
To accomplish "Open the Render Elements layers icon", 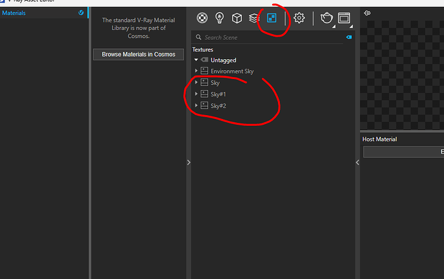I will [254, 18].
